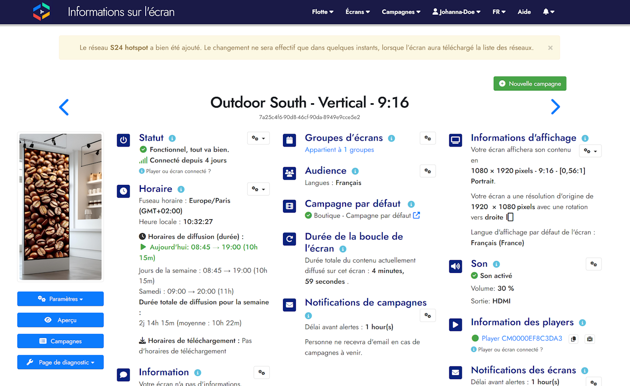Open the Audience settings gear
Viewport: 630px width, 386px height.
point(428,171)
